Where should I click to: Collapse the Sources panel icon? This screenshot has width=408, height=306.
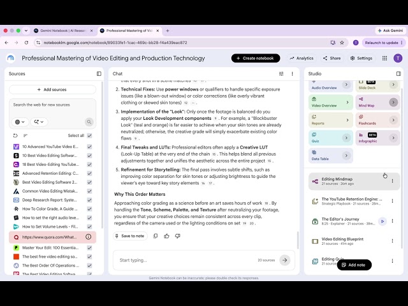click(99, 74)
